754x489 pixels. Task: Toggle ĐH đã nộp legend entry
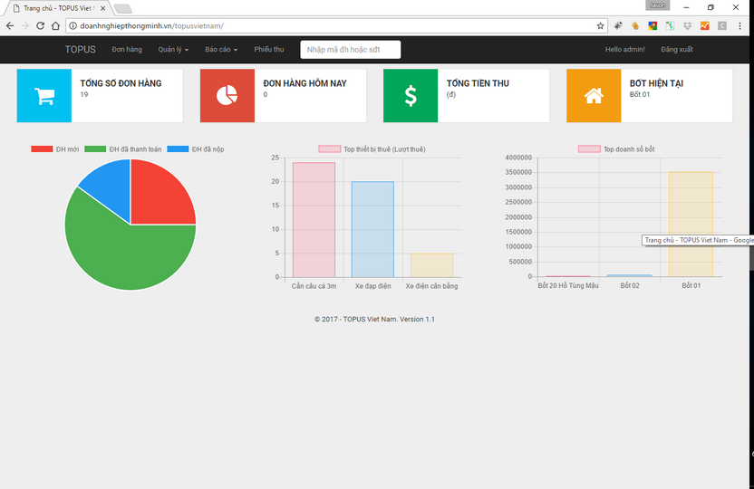196,149
